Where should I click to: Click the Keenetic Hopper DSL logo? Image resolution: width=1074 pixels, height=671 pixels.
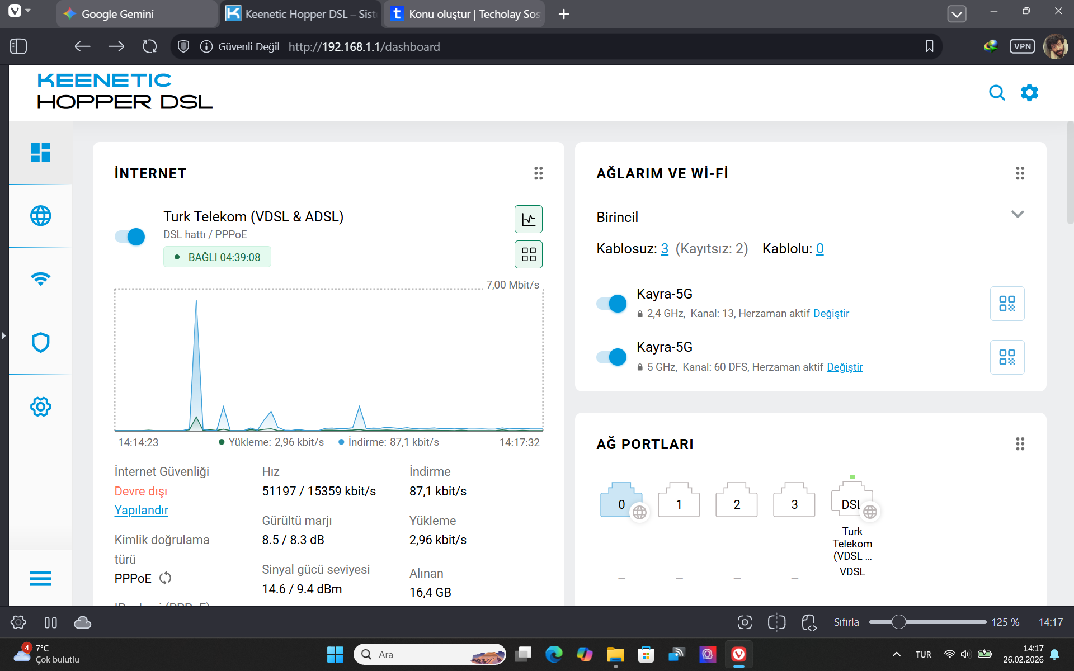125,91
